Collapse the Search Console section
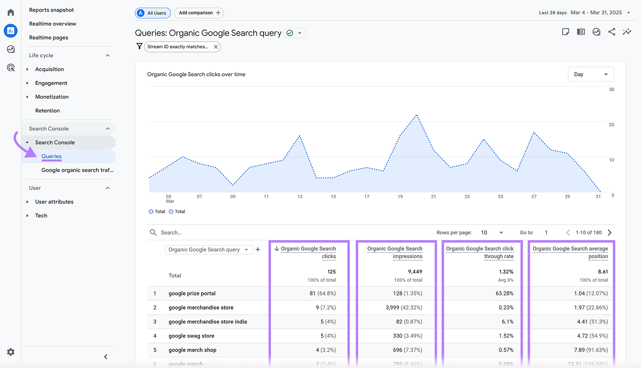This screenshot has height=368, width=641. pyautogui.click(x=107, y=129)
